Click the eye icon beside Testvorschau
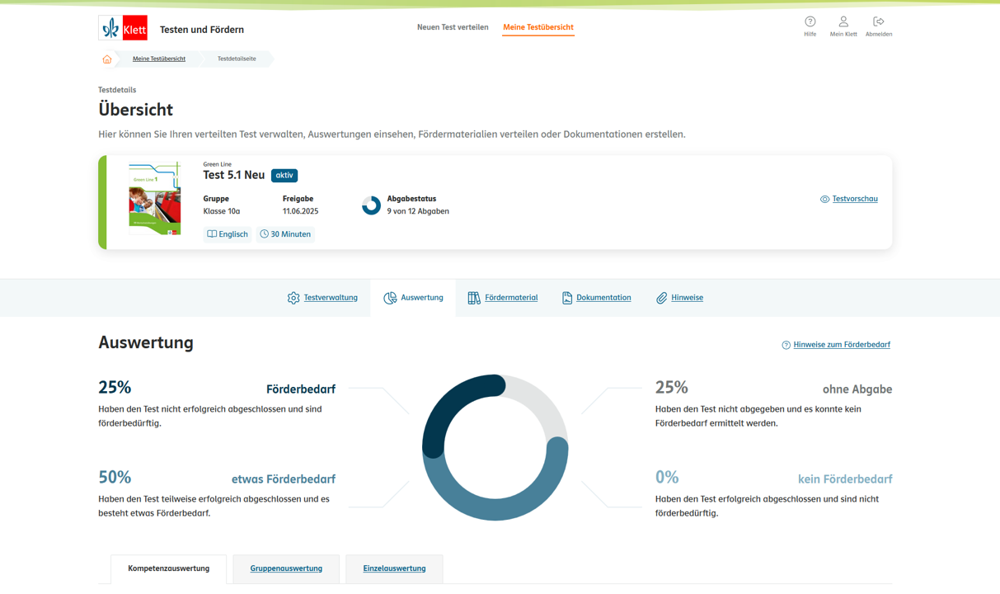The height and width of the screenshot is (594, 1000). (824, 200)
